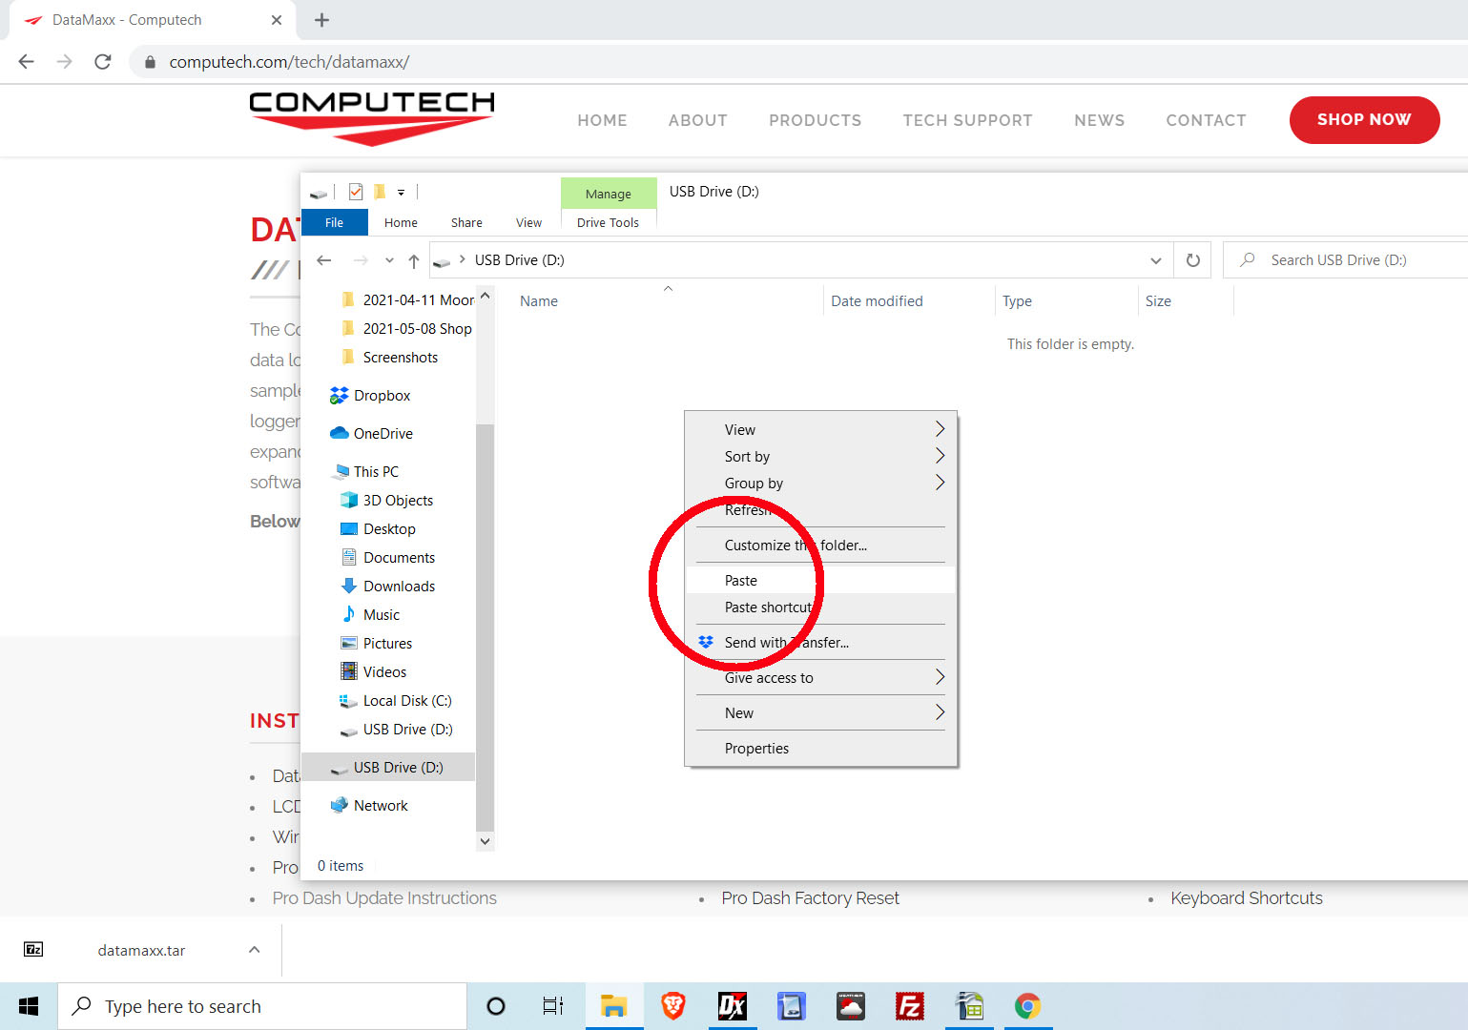Click the Search USB Drive field
Image resolution: width=1468 pixels, height=1030 pixels.
tap(1345, 259)
